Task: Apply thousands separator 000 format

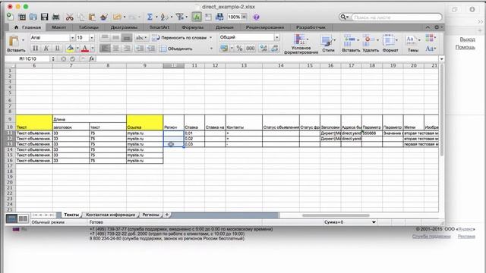Action: pos(250,48)
